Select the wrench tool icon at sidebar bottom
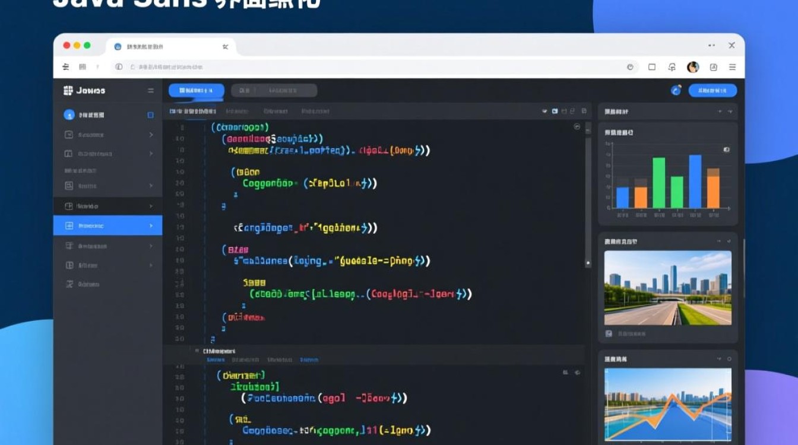Image resolution: width=798 pixels, height=445 pixels. click(x=69, y=284)
